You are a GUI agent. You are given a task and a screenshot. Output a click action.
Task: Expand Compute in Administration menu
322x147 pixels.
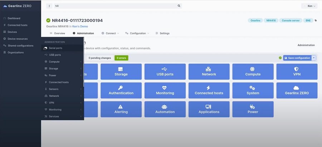(x=63, y=62)
